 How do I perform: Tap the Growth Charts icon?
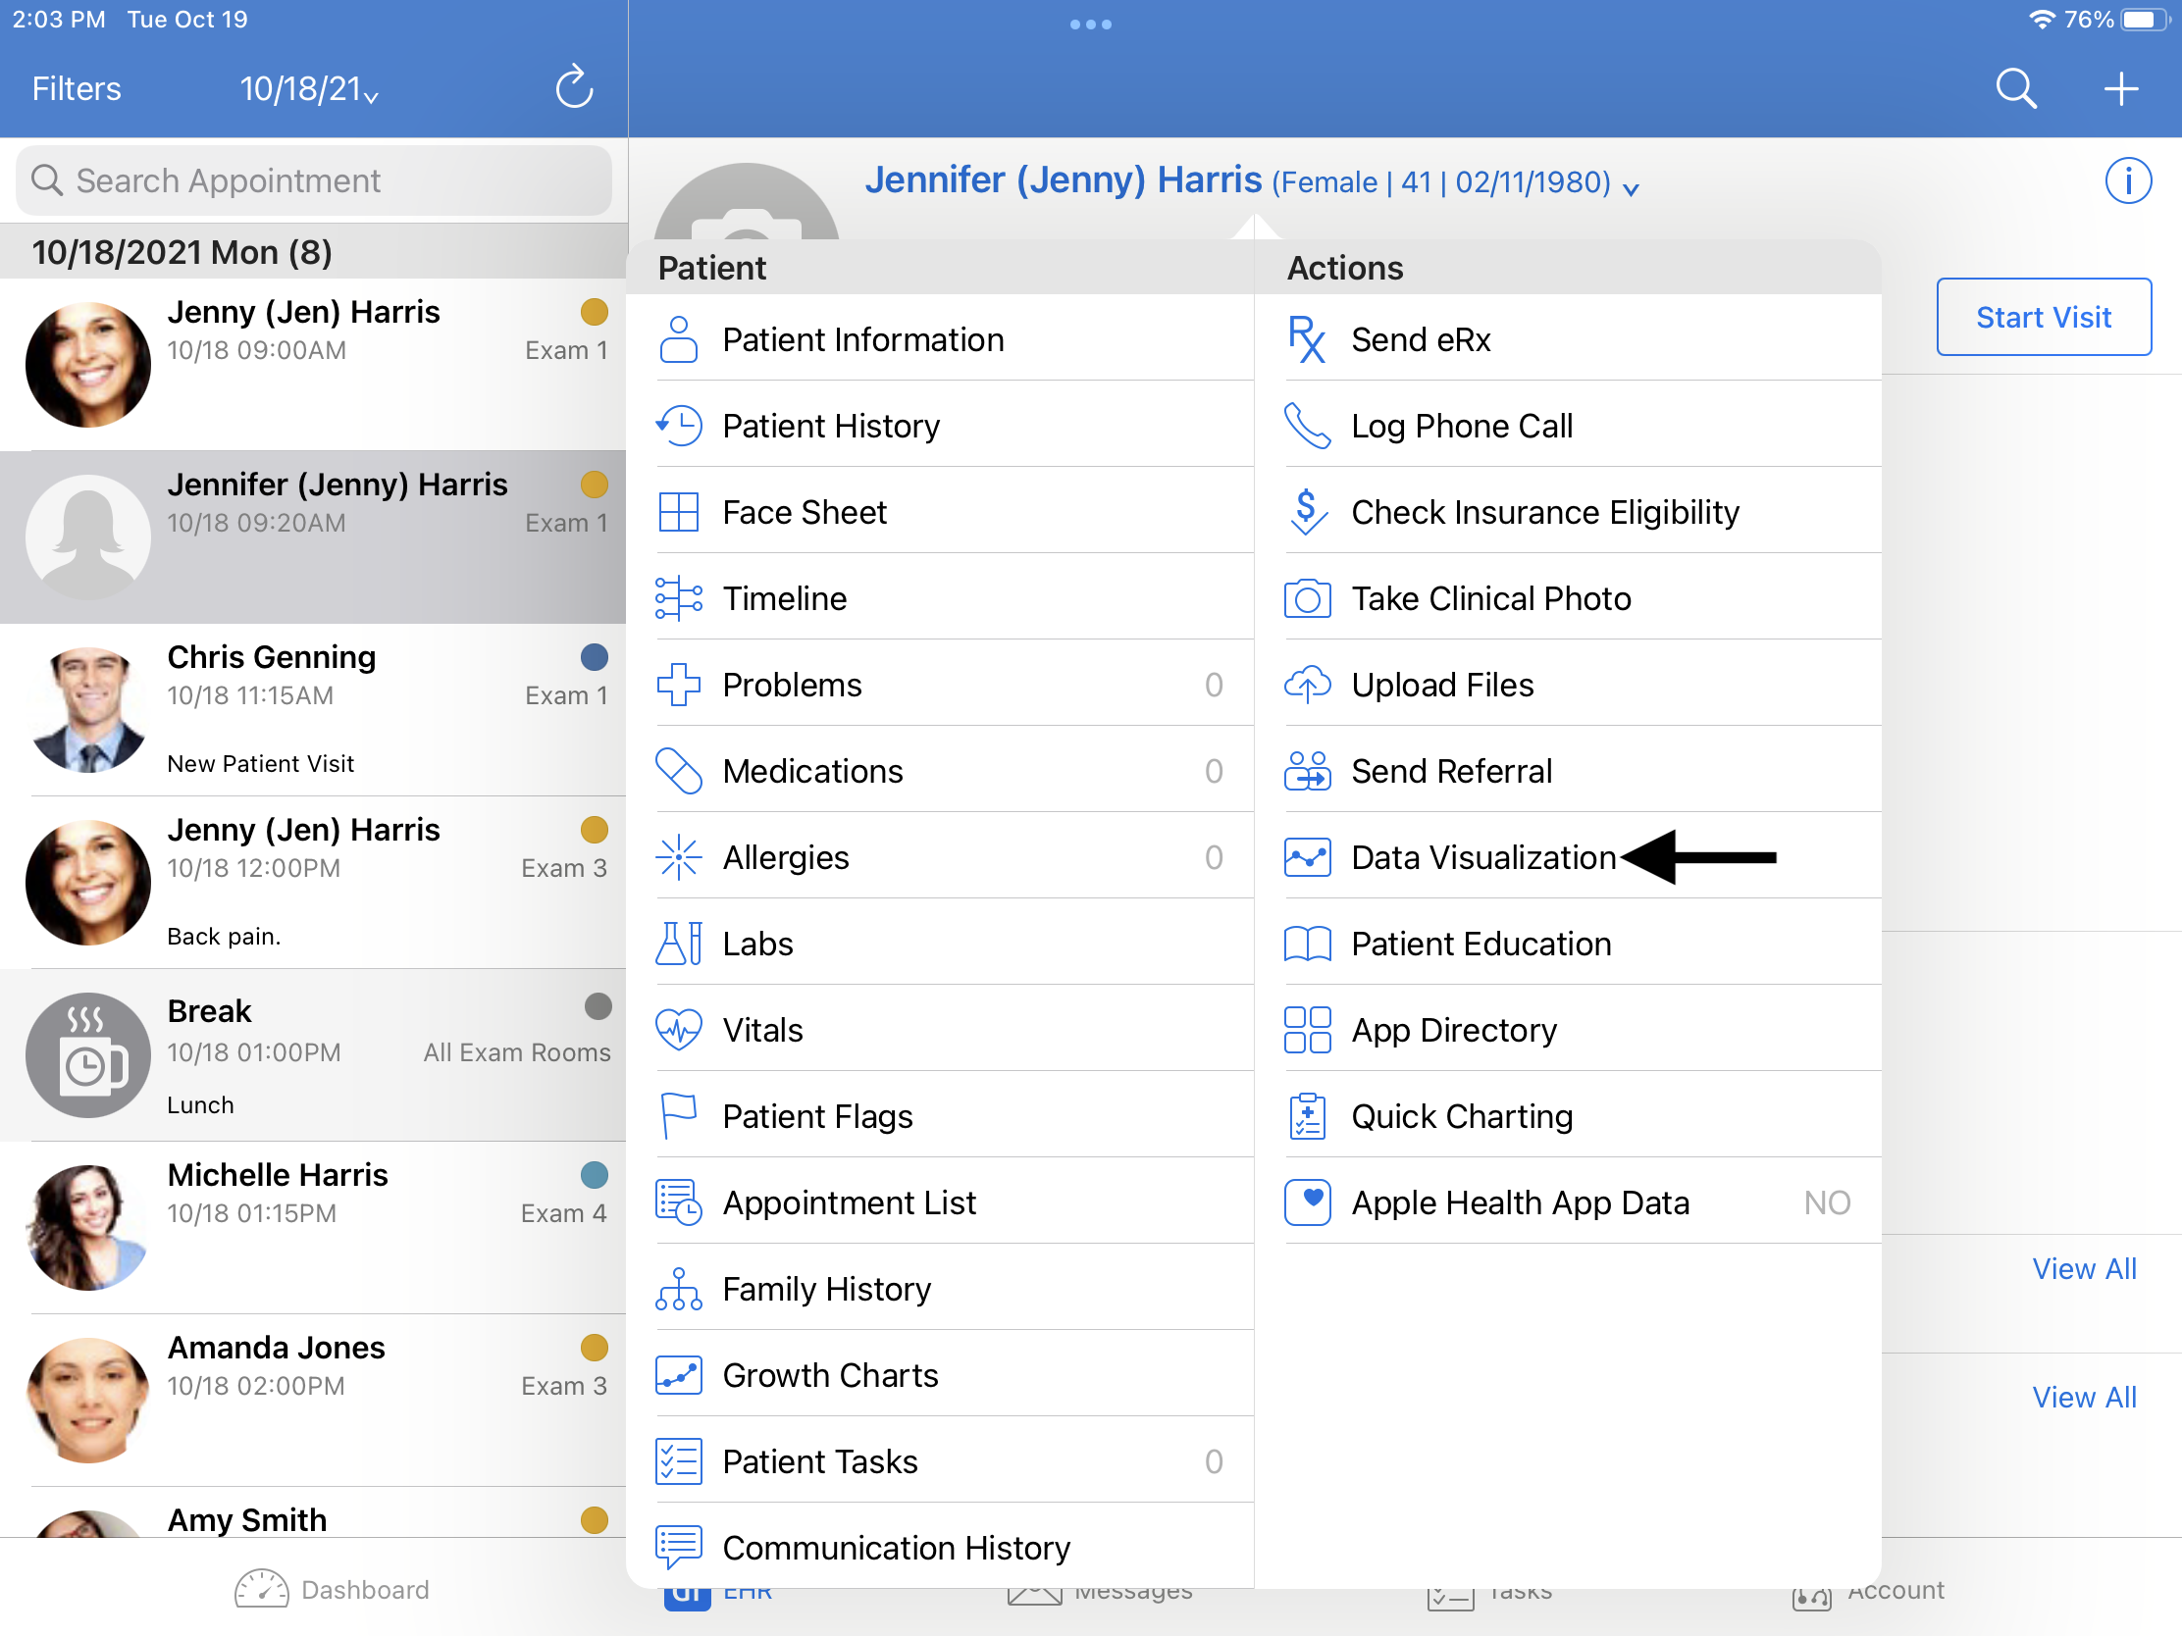point(678,1375)
